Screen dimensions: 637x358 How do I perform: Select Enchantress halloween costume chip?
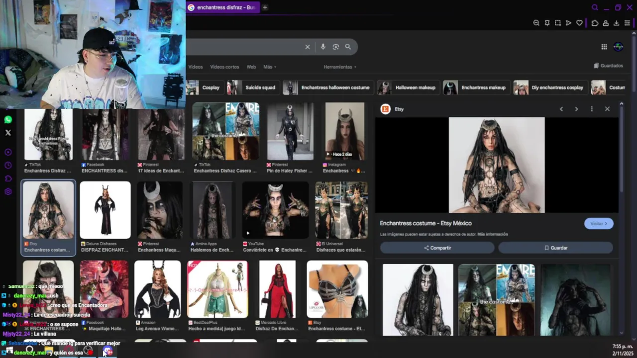(x=327, y=88)
